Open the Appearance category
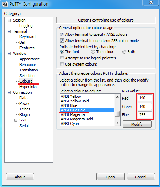The image size is (160, 187). 30,59
